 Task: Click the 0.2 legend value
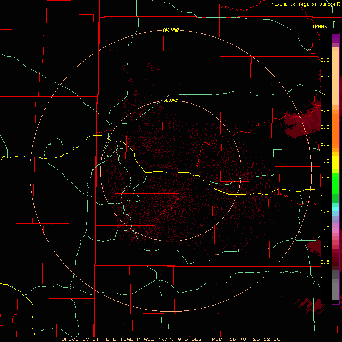point(325,245)
